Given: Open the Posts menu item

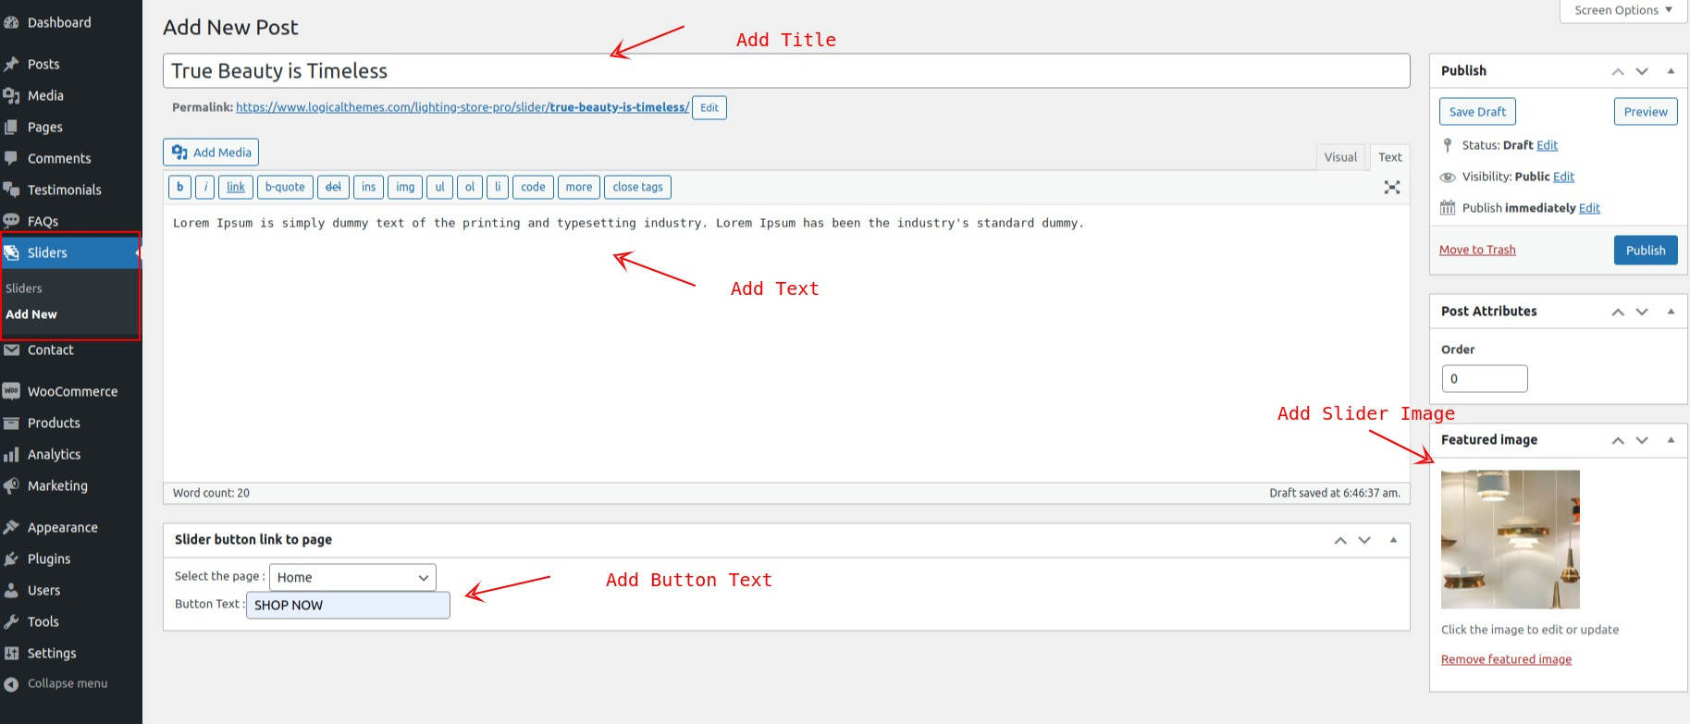Looking at the screenshot, I should pyautogui.click(x=71, y=64).
